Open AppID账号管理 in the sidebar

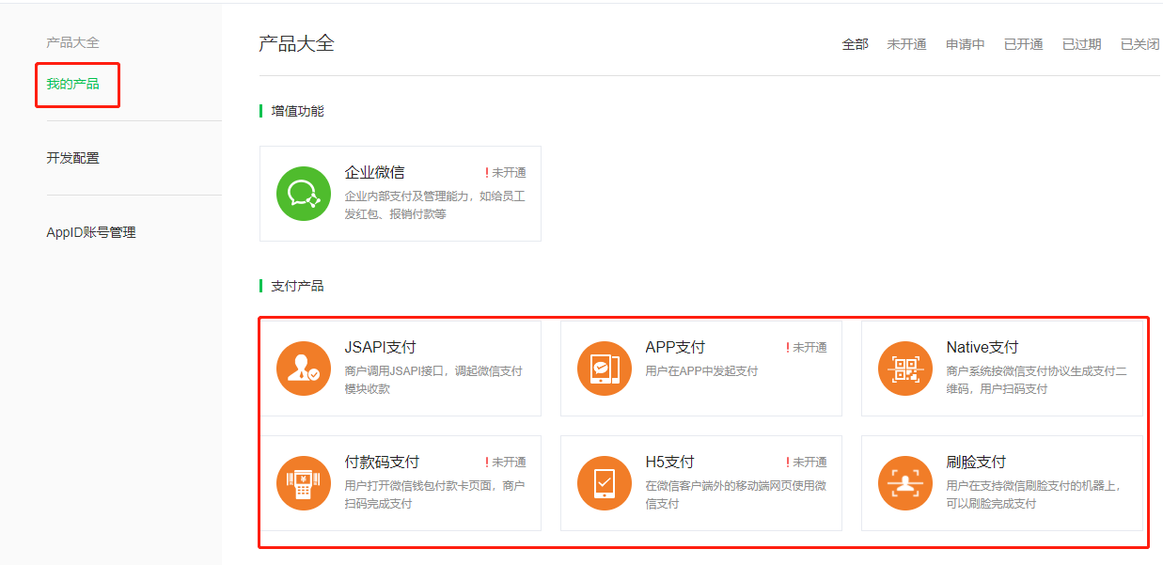pos(91,232)
